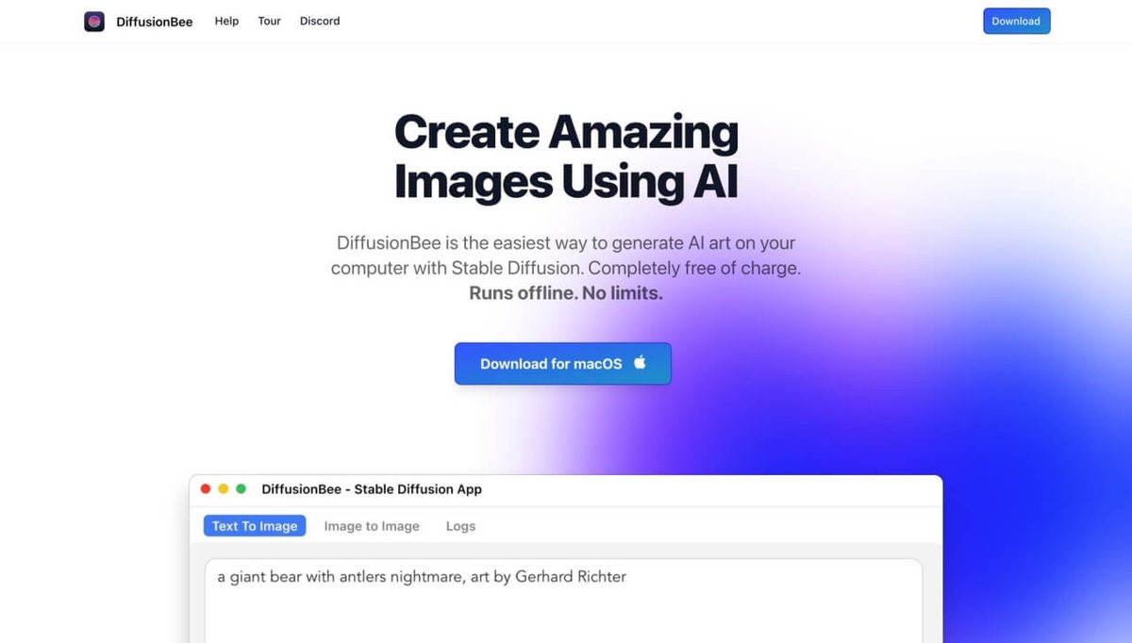Go to the Tour page
The height and width of the screenshot is (643, 1132).
(270, 21)
